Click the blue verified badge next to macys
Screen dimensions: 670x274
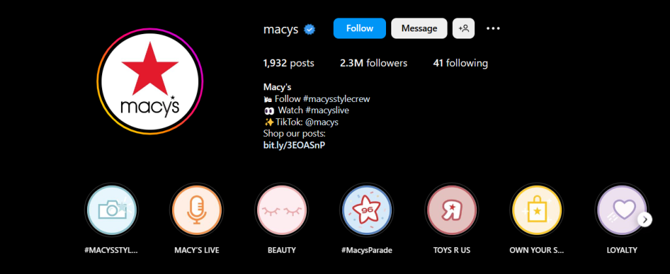(x=309, y=29)
